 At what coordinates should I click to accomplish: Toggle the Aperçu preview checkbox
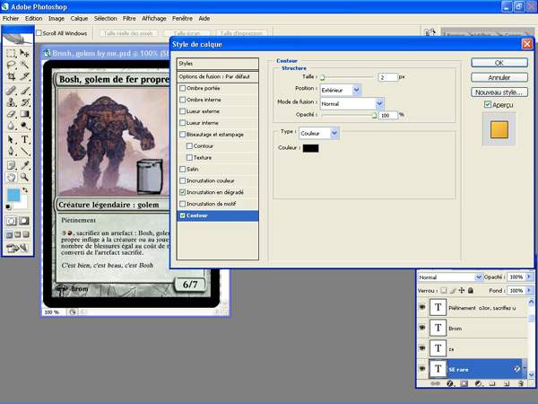(x=487, y=104)
